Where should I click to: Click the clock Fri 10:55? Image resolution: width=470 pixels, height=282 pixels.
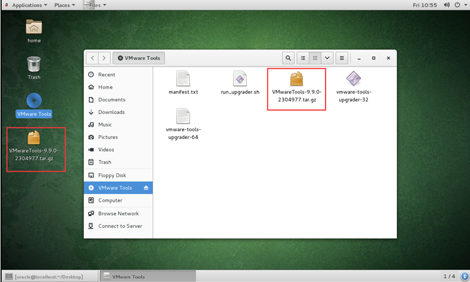point(425,5)
